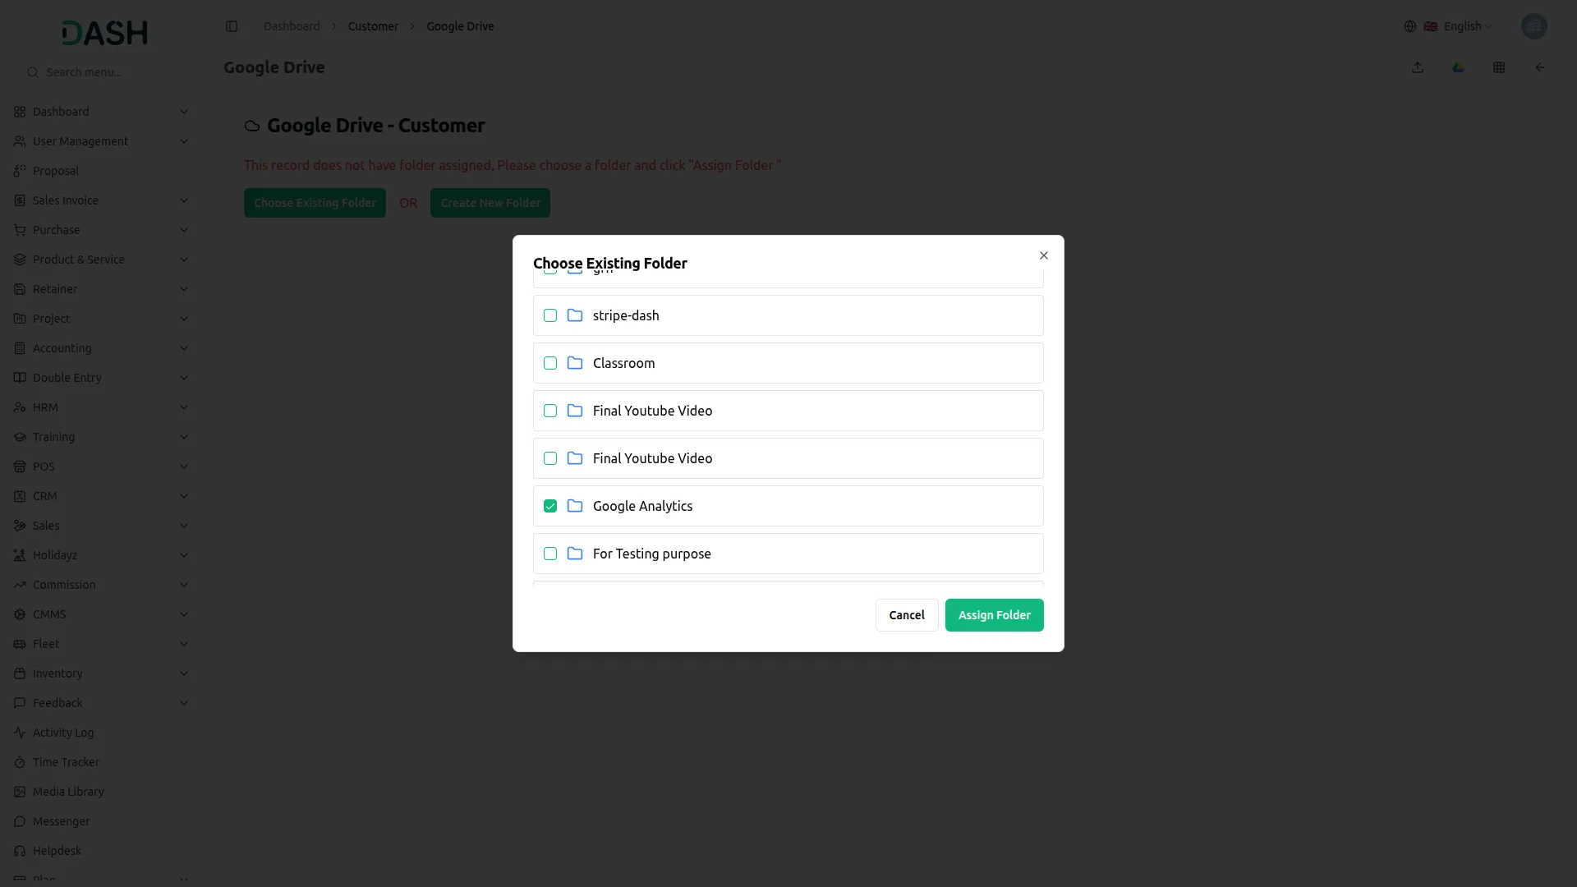Go back using the arrow icon top right
Screen dimensions: 1577x887
[x=1540, y=67]
